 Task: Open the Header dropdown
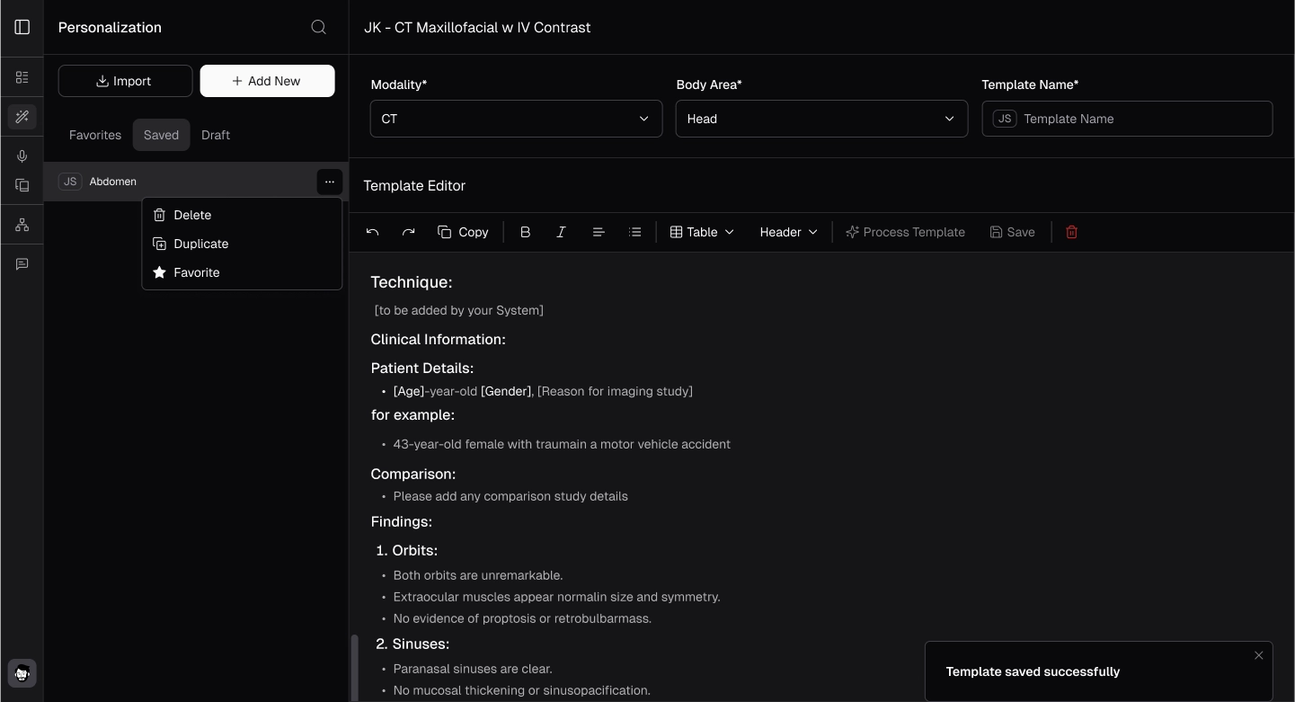click(x=788, y=232)
